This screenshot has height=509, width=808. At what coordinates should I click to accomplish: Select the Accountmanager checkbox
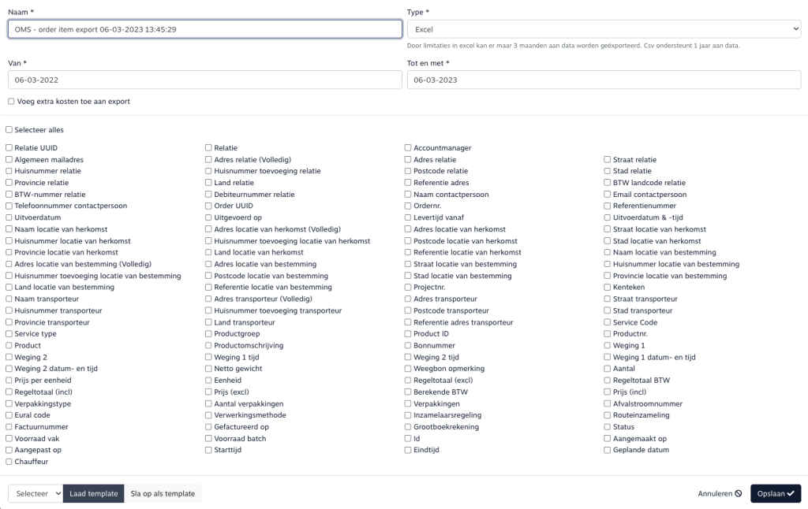coord(408,148)
